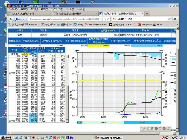Click the search magnifier icon in search box

pyautogui.click(x=169, y=19)
